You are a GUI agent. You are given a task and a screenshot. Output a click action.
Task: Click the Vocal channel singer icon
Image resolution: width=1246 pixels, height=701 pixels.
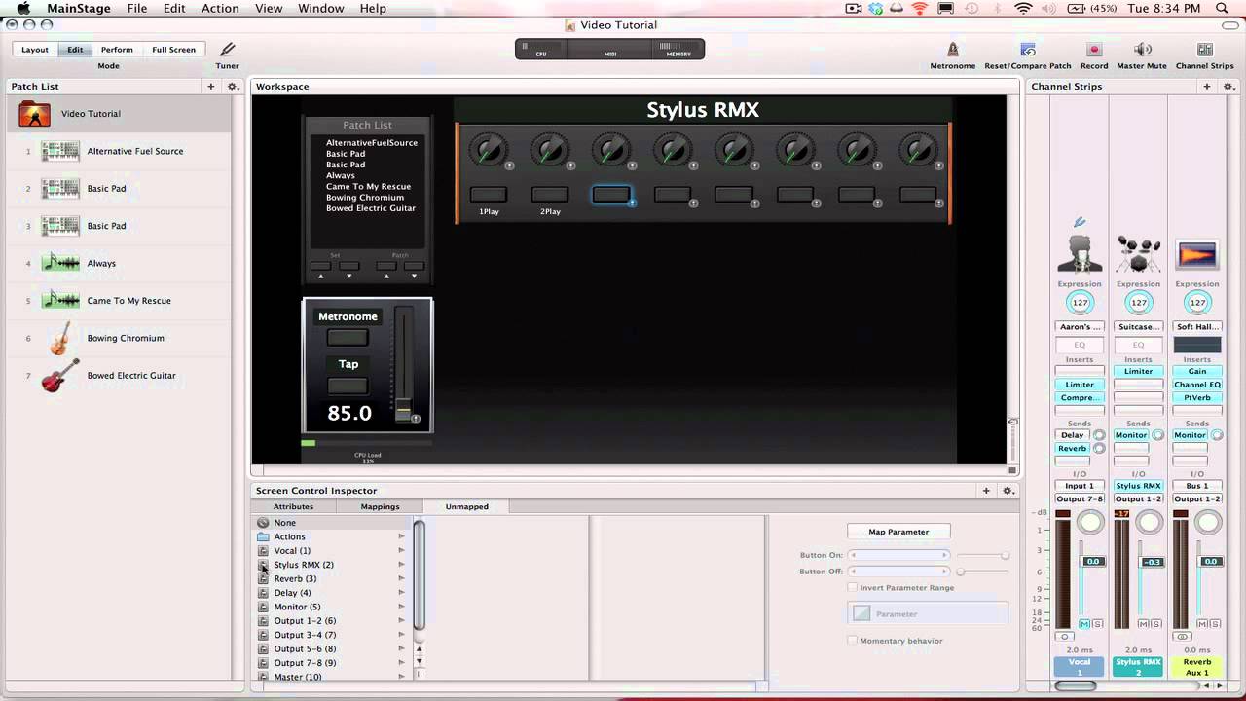pyautogui.click(x=1080, y=253)
